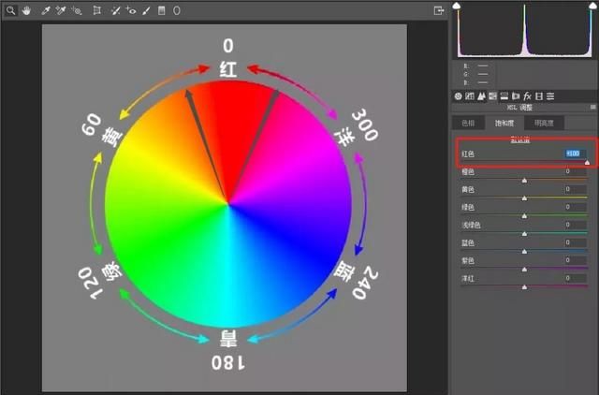Click the 紫色 slider handle

tap(524, 270)
